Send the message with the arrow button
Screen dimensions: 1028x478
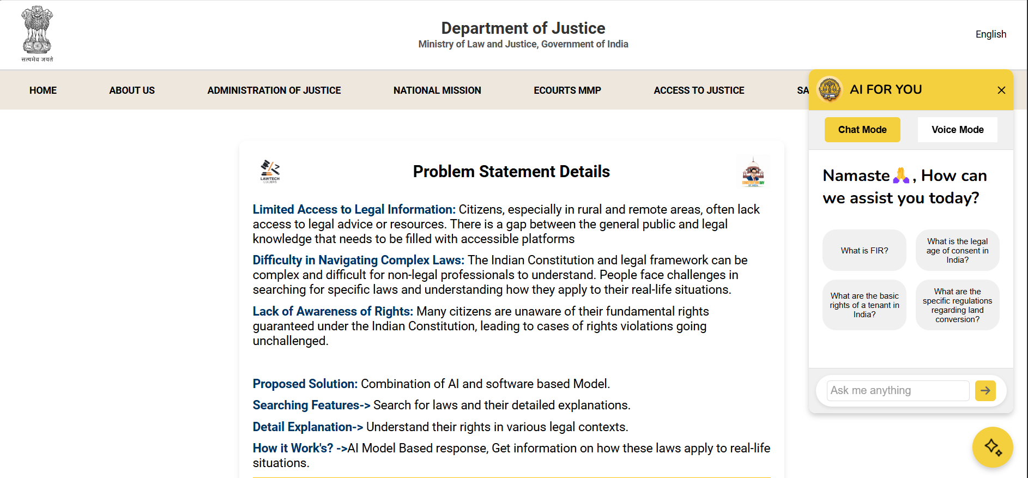pyautogui.click(x=985, y=390)
